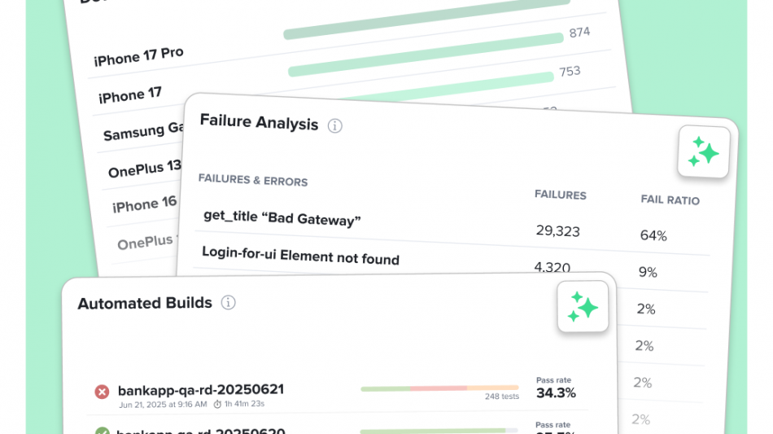Click the clock duration icon beside 1h 41m 23s

(x=217, y=404)
